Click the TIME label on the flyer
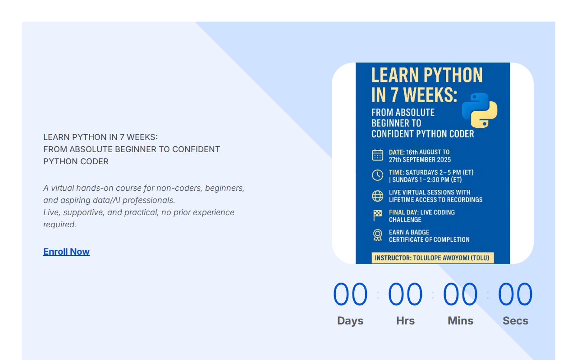 click(x=397, y=172)
